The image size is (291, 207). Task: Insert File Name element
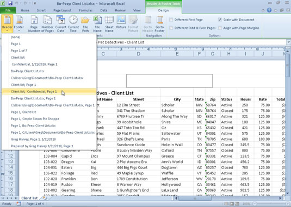(x=97, y=24)
